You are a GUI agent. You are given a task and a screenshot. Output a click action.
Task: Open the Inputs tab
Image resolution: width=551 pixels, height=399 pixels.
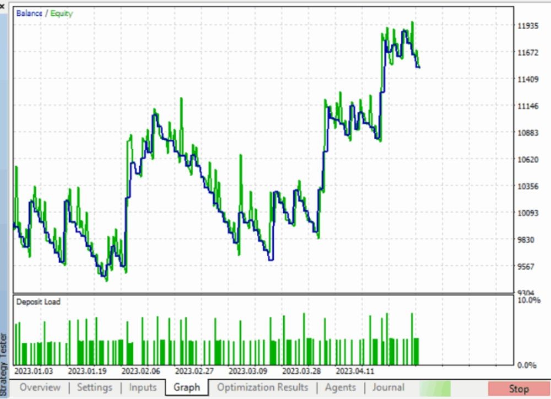coord(143,387)
